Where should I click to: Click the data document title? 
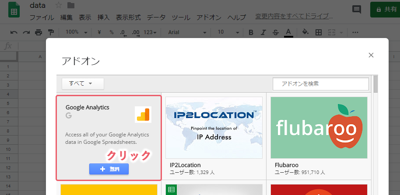click(38, 5)
